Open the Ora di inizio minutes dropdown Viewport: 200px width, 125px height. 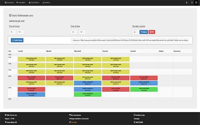21,32
